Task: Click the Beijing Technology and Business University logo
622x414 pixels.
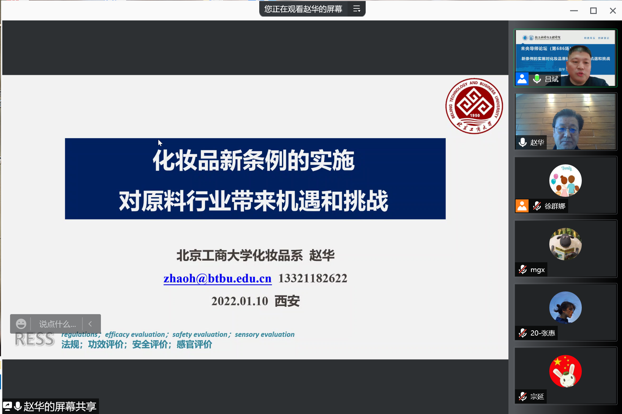Action: (474, 106)
